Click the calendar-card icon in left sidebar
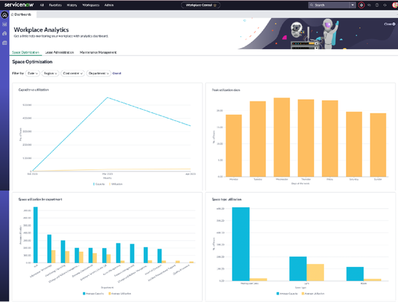The image size is (398, 302). [x=5, y=43]
